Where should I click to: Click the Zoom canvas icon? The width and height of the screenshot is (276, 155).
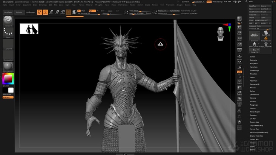pyautogui.click(x=239, y=33)
